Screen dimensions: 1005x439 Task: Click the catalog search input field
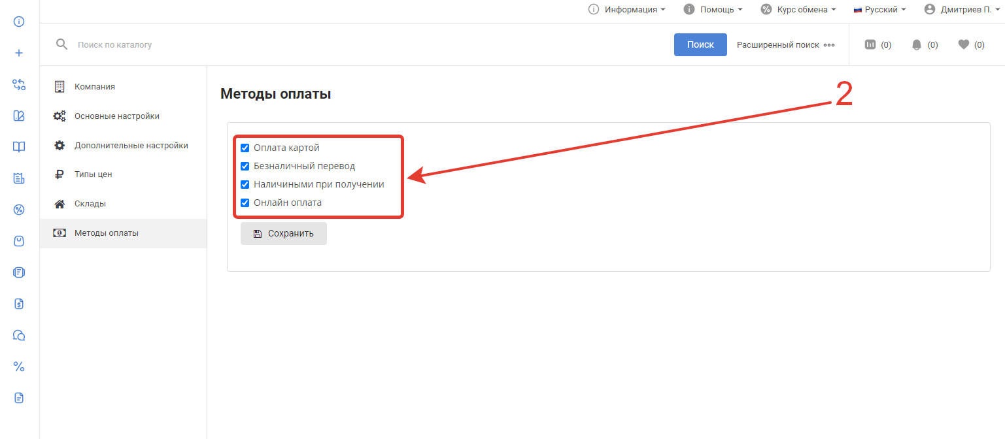coord(366,45)
